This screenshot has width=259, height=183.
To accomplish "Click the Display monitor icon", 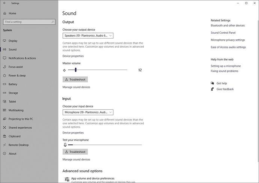I will (5, 41).
